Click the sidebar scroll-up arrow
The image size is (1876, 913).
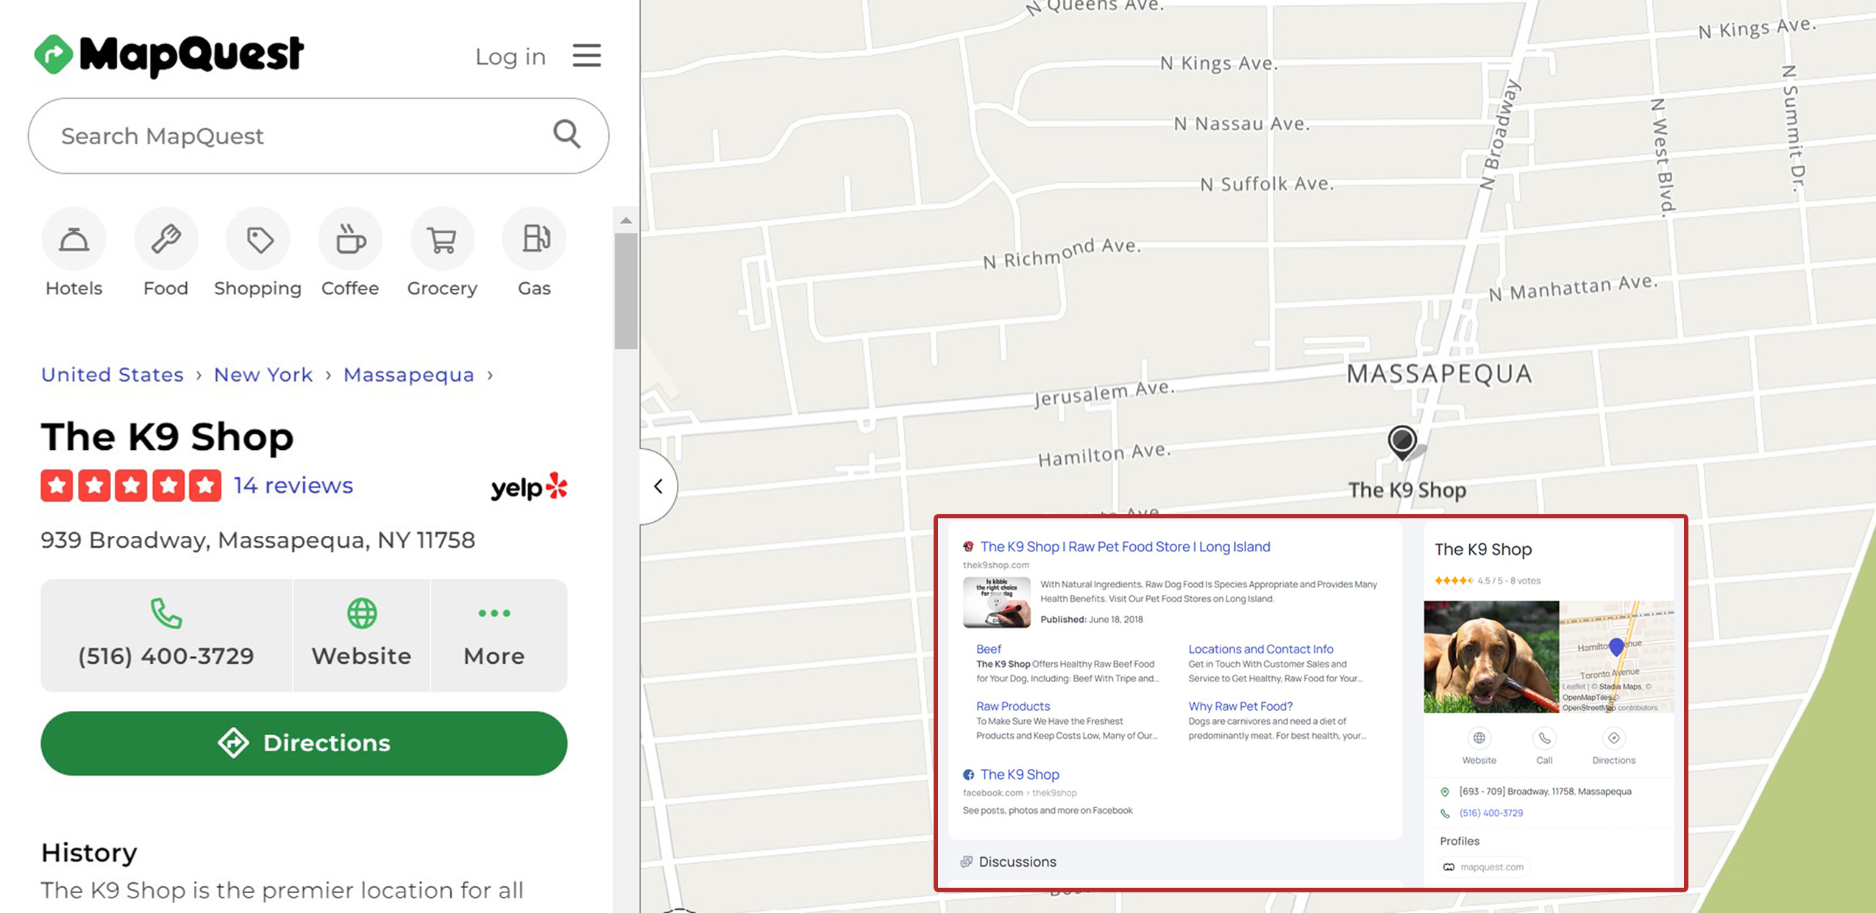[626, 221]
